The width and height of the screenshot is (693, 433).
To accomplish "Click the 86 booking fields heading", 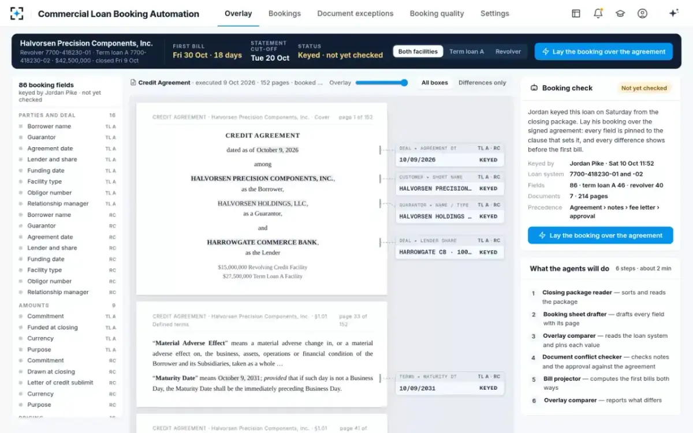I will tap(46, 85).
